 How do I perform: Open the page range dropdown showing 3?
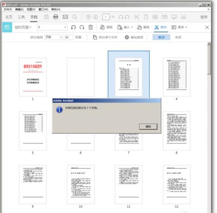coord(52,27)
